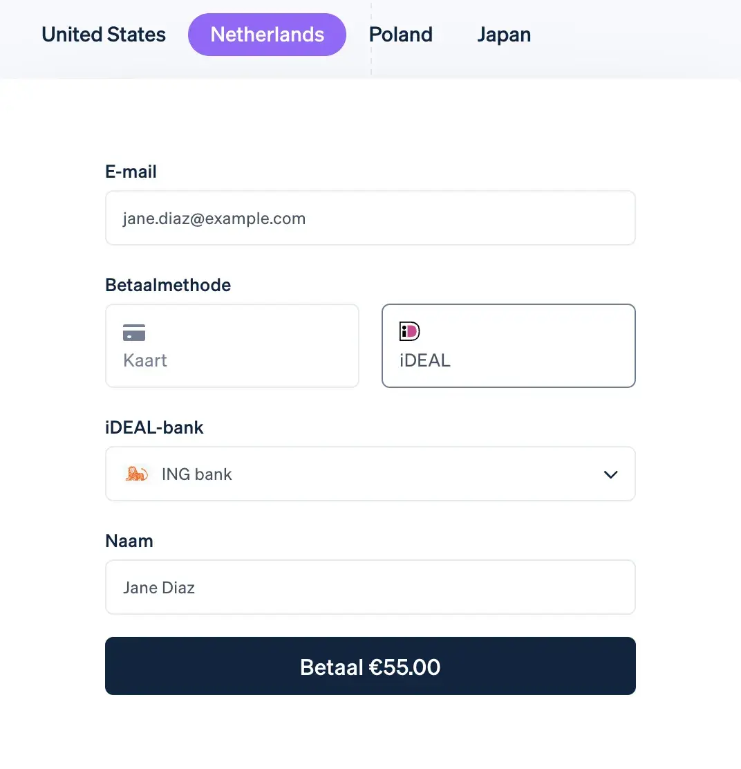Viewport: 741px width, 769px height.
Task: Click the iDEAL logo icon
Action: coord(410,331)
